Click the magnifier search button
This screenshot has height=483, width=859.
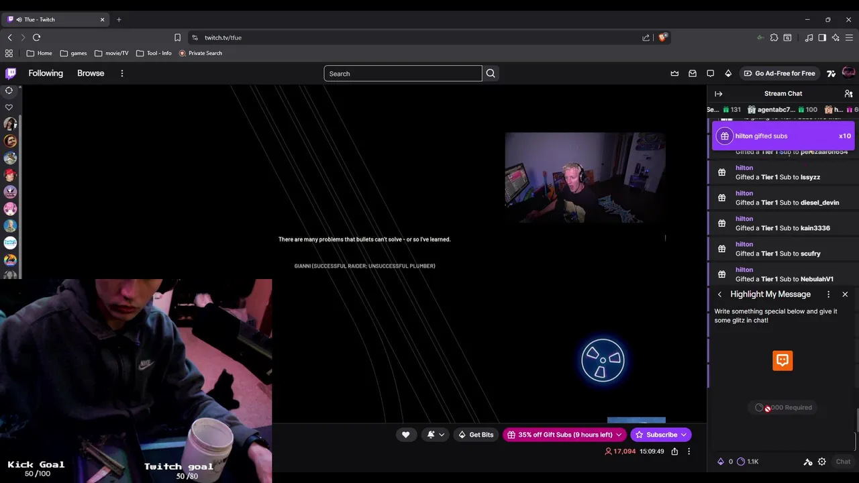pos(491,74)
